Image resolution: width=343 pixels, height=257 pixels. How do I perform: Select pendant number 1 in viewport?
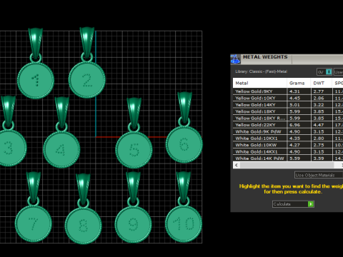36,81
